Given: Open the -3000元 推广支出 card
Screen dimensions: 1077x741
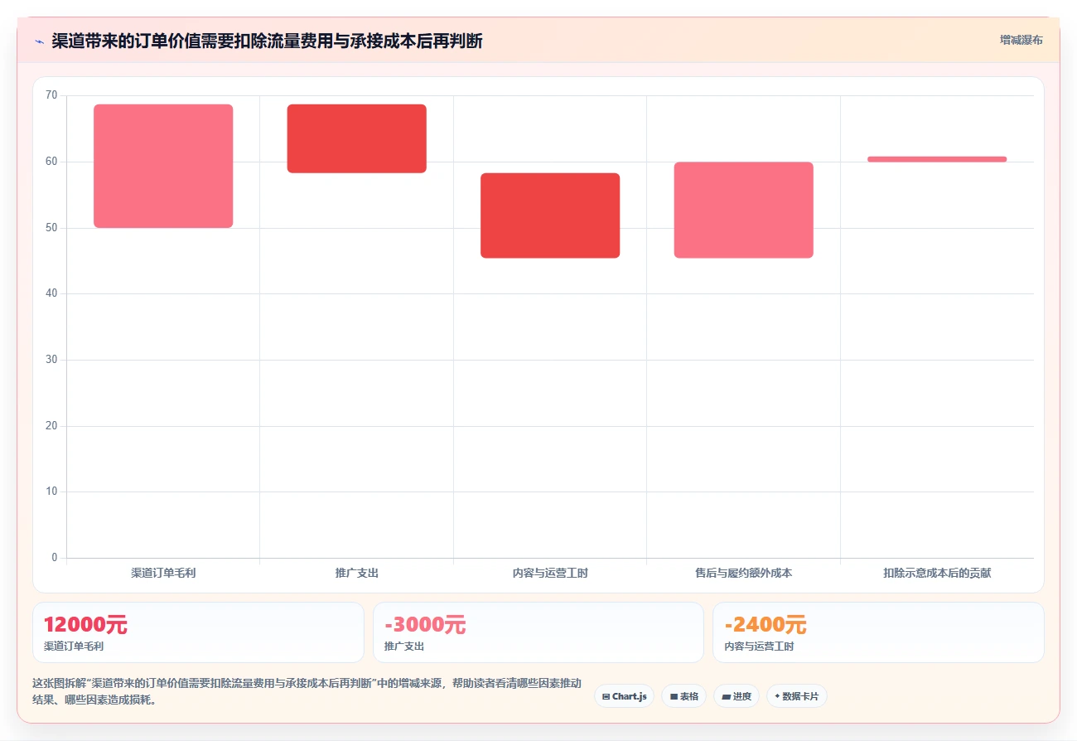Looking at the screenshot, I should click(538, 632).
